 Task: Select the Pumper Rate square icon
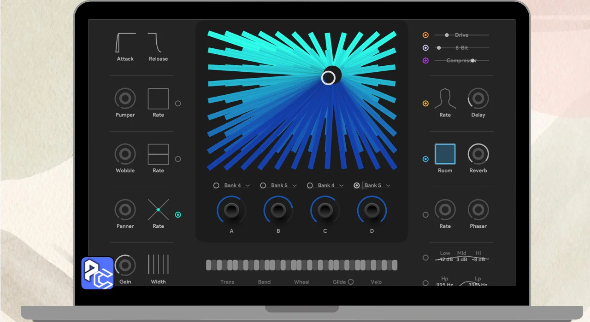tap(158, 98)
